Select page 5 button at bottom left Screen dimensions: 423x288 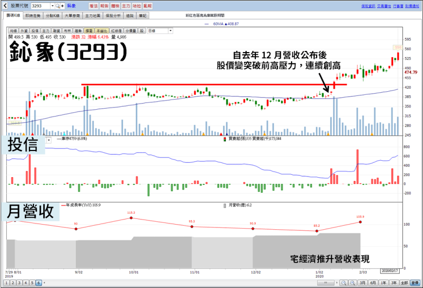coord(32,283)
